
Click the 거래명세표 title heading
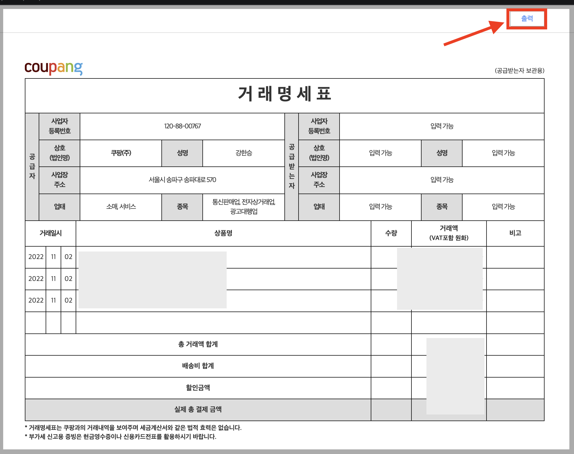(x=284, y=94)
